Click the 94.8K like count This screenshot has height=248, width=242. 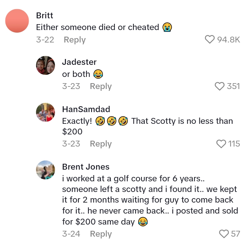pos(228,40)
